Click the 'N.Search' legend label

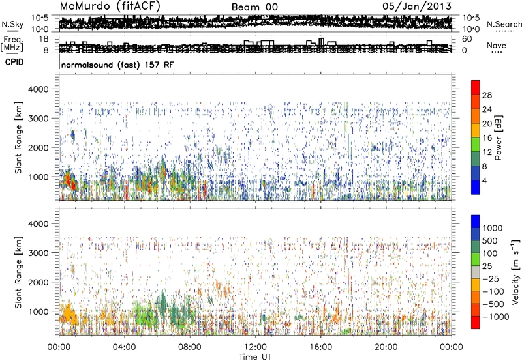[x=504, y=24]
